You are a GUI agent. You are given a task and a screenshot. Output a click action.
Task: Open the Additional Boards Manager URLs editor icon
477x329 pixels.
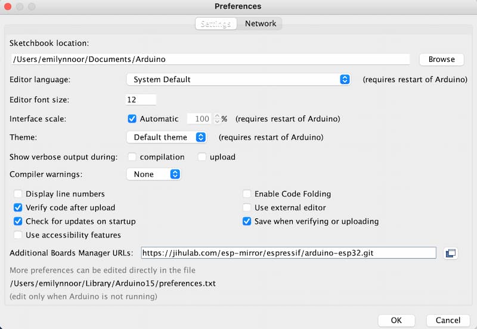pyautogui.click(x=450, y=253)
